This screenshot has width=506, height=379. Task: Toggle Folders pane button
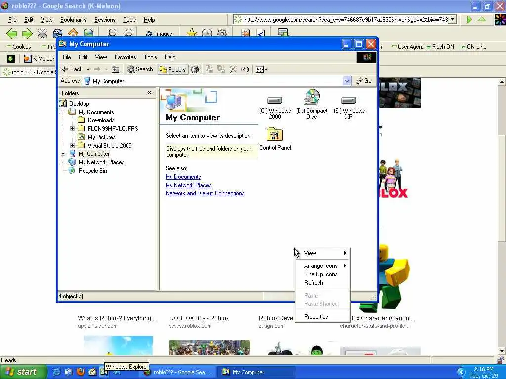click(172, 69)
